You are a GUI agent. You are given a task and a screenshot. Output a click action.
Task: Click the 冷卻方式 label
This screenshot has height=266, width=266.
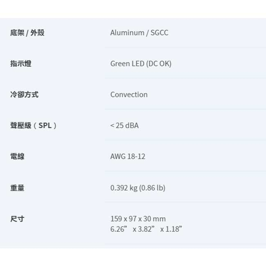click(x=25, y=95)
